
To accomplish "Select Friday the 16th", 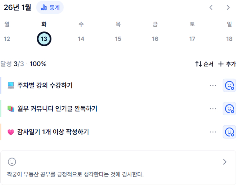I will click(155, 39).
